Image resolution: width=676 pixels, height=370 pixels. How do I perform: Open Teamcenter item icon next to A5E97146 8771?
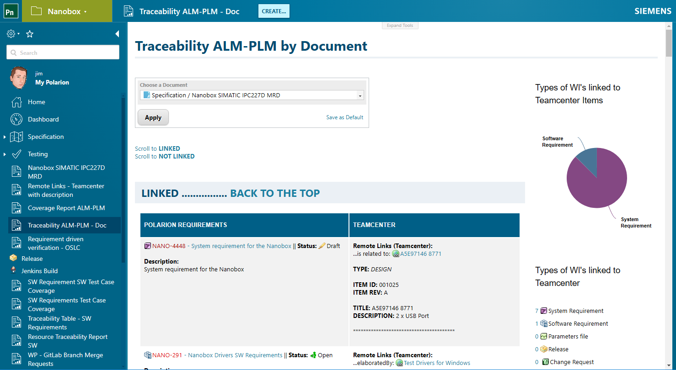(x=396, y=254)
